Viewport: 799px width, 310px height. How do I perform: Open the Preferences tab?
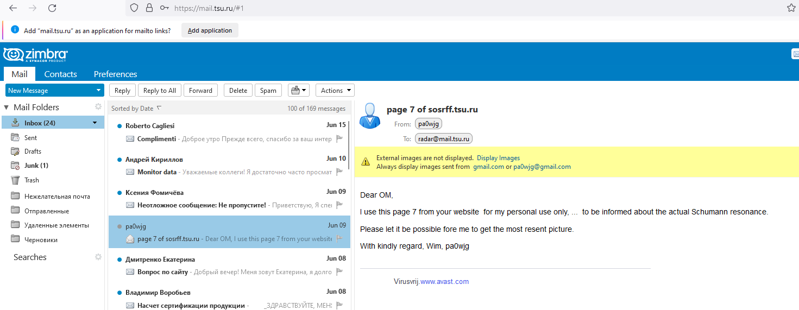tap(115, 74)
